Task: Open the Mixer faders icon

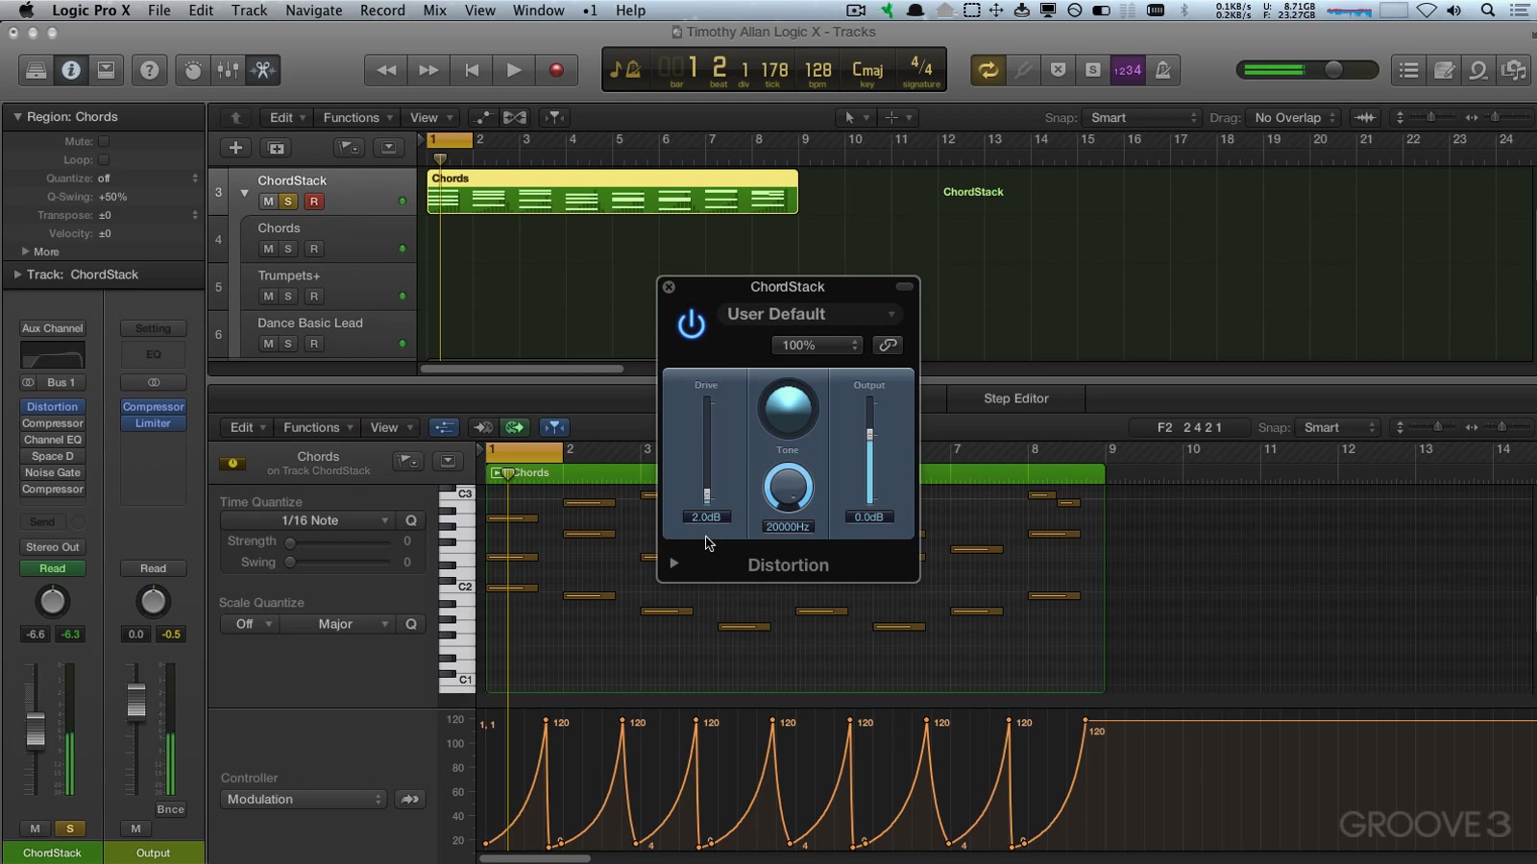Action: tap(229, 70)
